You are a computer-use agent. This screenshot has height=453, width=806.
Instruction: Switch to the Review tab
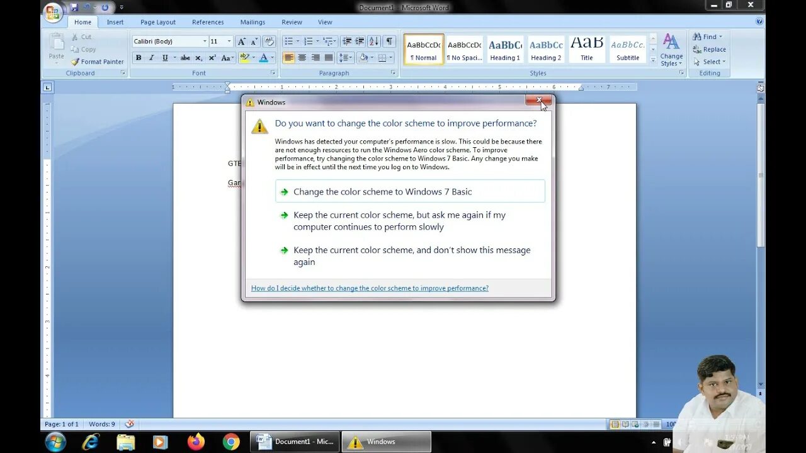292,22
